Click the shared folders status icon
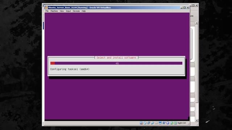 pos(156,123)
